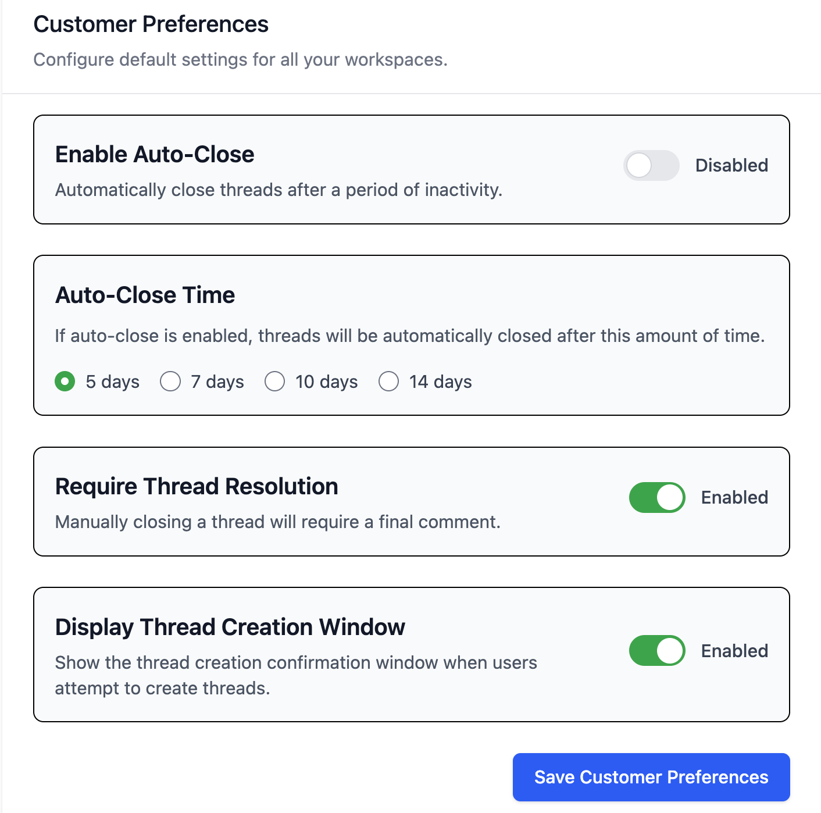The height and width of the screenshot is (813, 821).
Task: Click the Display Thread Creation Window heading
Action: (230, 627)
